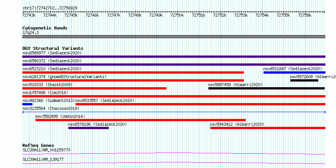Click the gray 17q24.3 cytoband bar
336x168 pixels.
[174, 37]
